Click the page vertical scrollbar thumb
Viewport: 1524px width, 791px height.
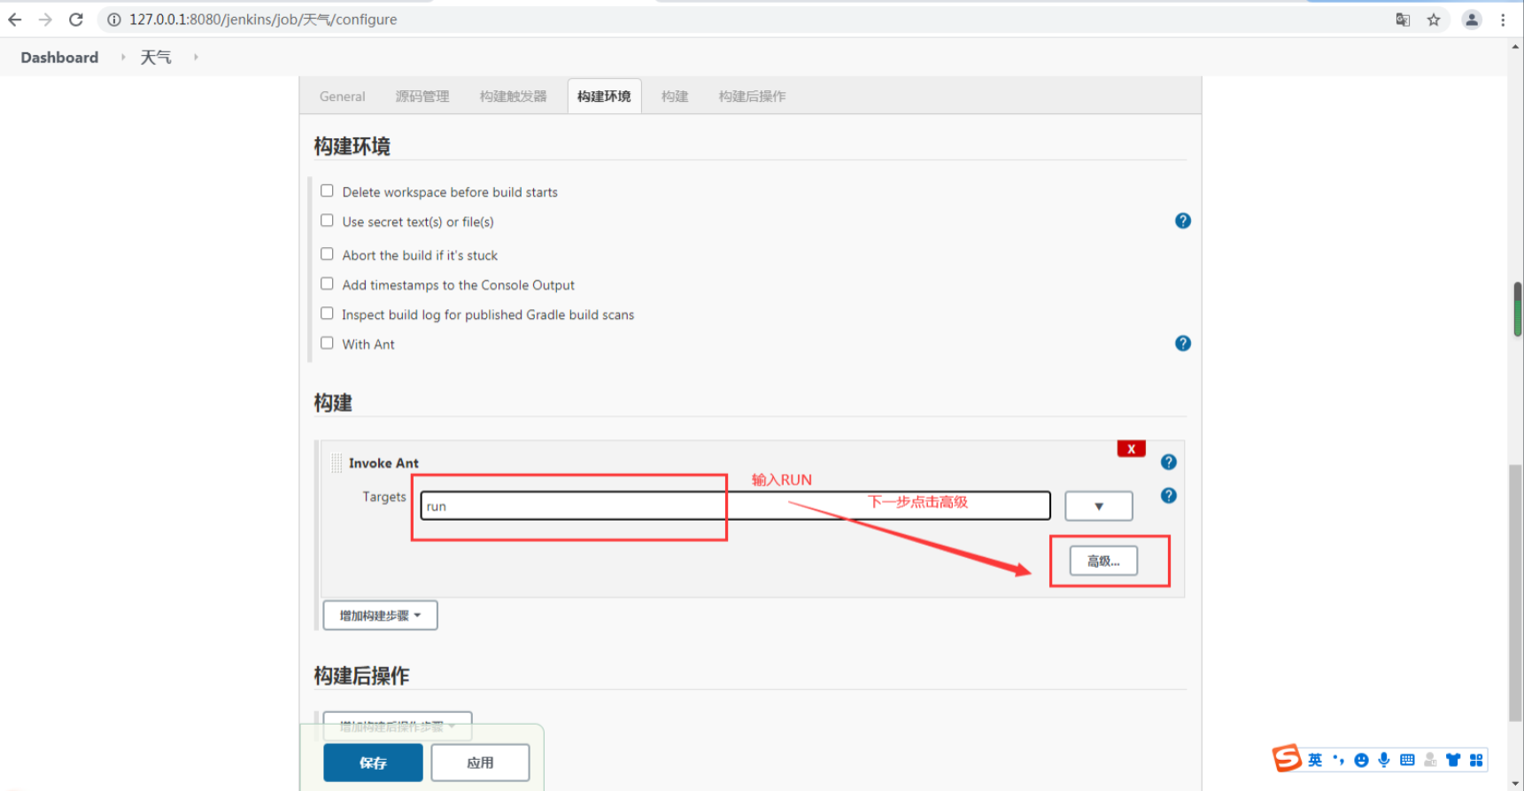point(1516,593)
